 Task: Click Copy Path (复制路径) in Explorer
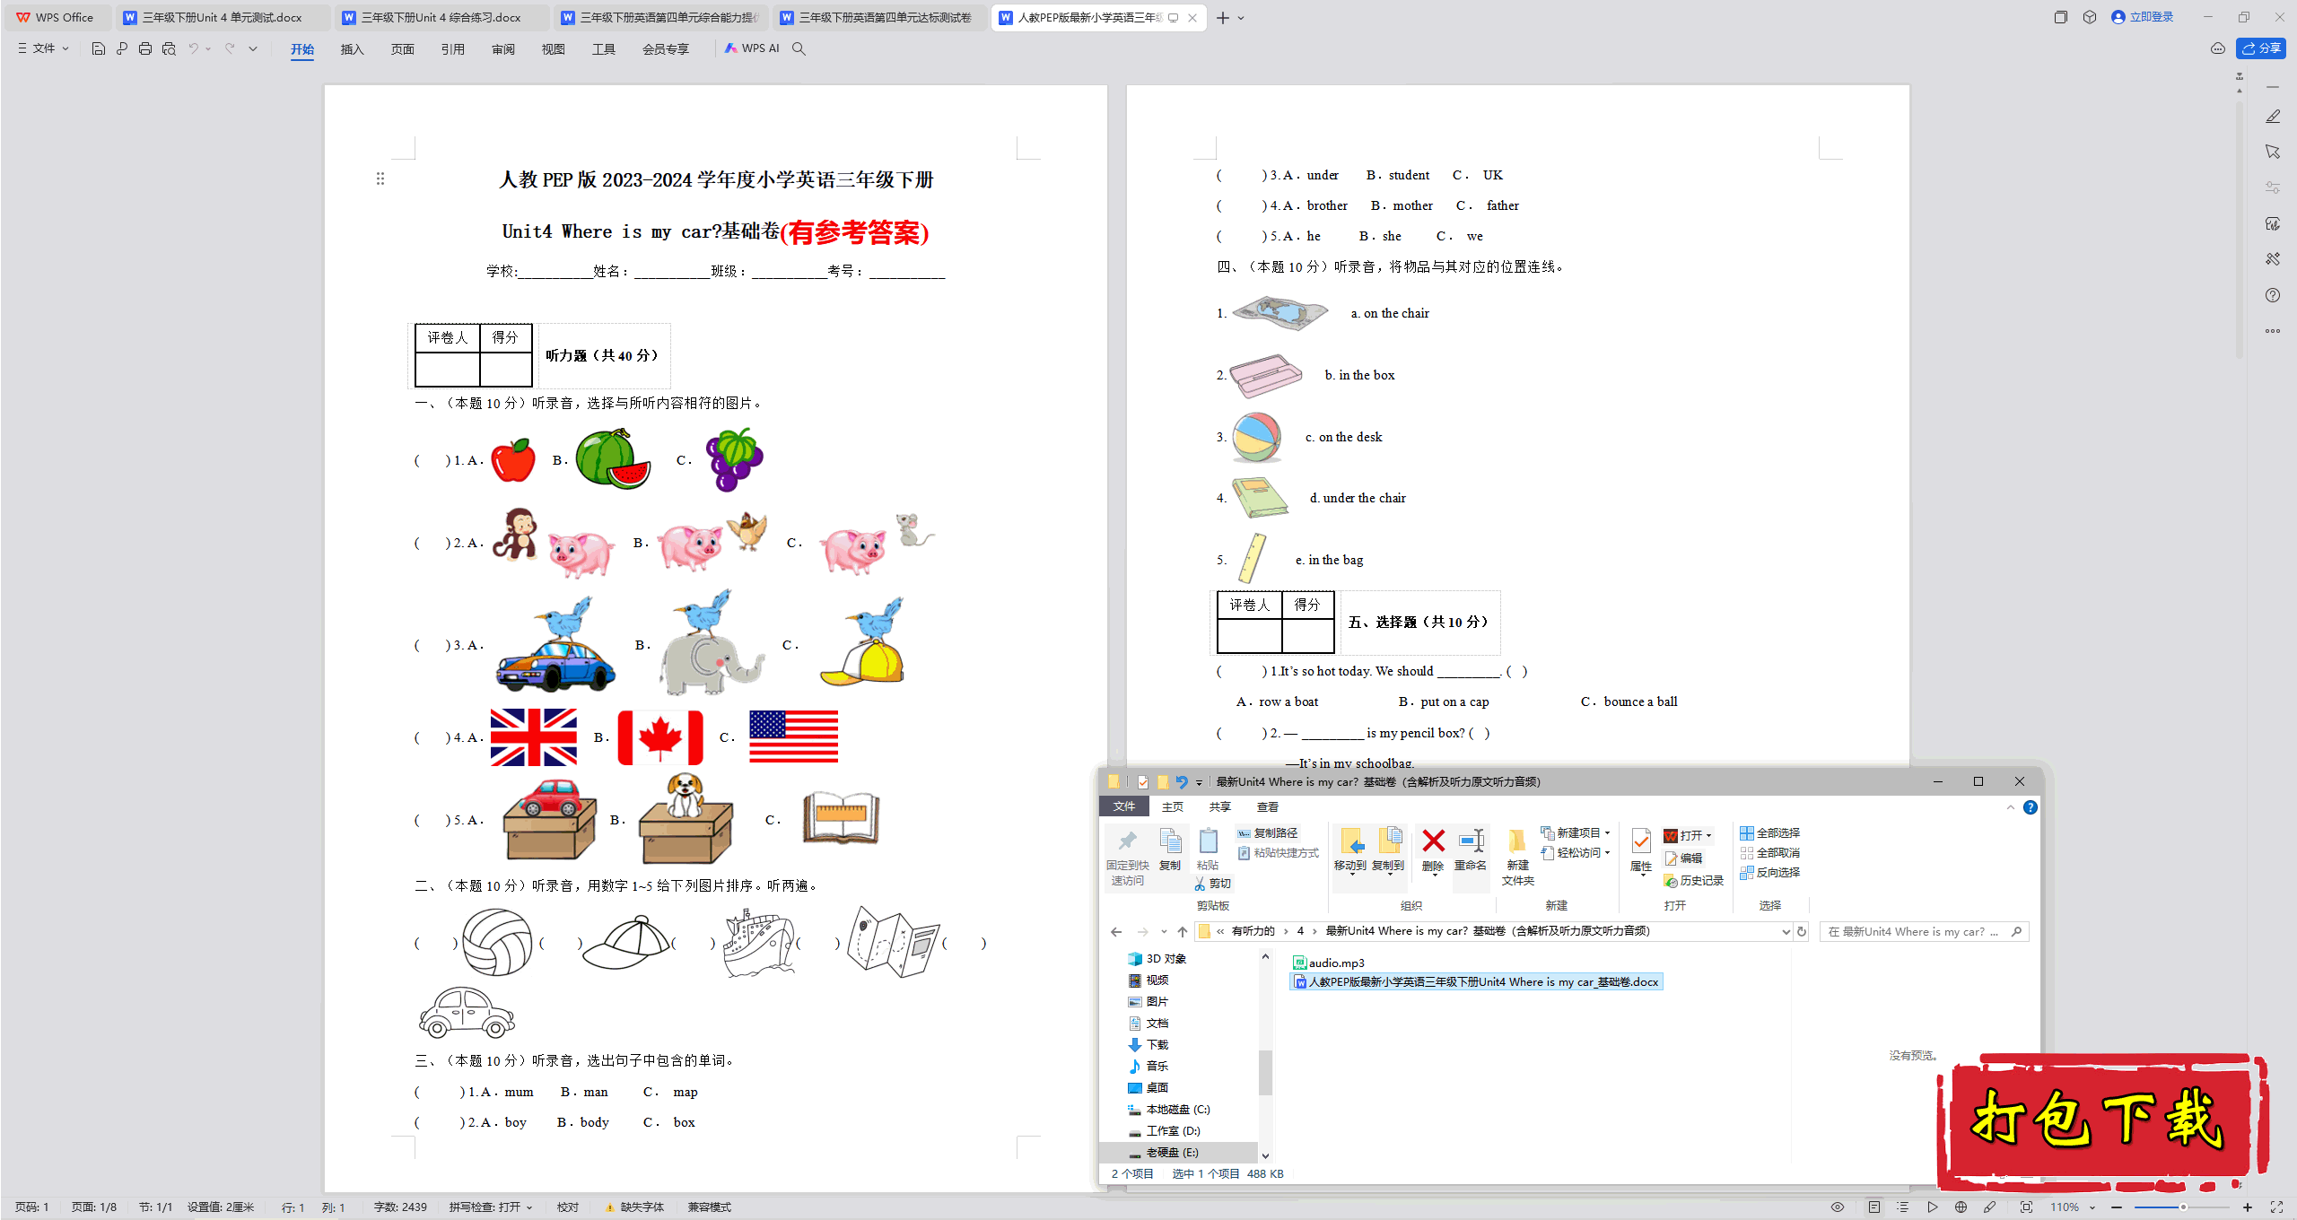tap(1268, 833)
